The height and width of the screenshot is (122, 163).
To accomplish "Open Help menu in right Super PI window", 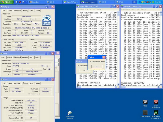I will coord(144,10).
